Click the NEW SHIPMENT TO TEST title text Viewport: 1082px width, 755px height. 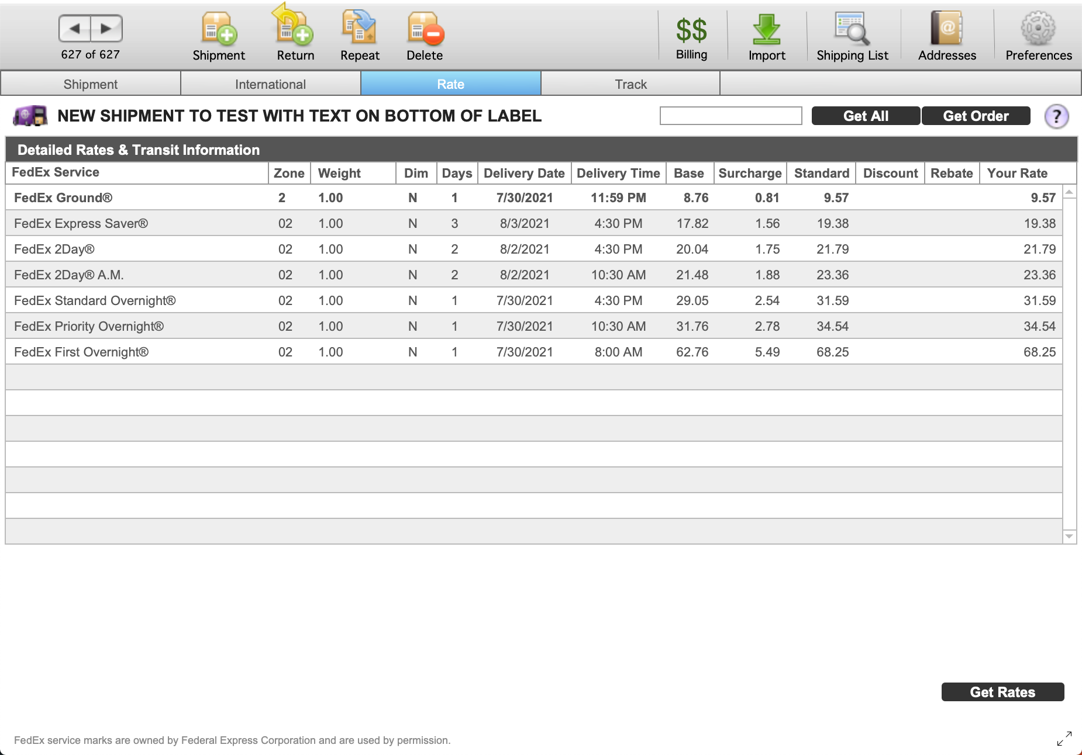click(299, 116)
